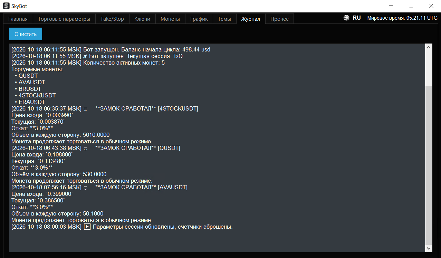Click entry price value 0.108800

pyautogui.click(x=59, y=155)
